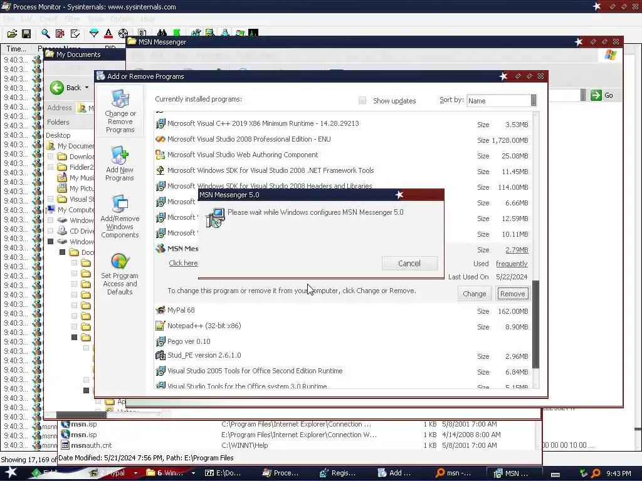Select Pego ver 0.10 entry

[x=188, y=341]
